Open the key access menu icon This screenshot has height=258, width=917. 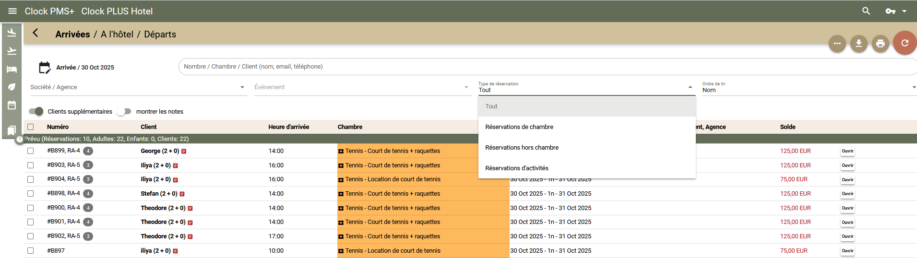[891, 11]
